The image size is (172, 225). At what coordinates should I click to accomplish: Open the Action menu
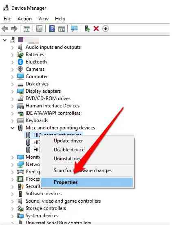(24, 19)
